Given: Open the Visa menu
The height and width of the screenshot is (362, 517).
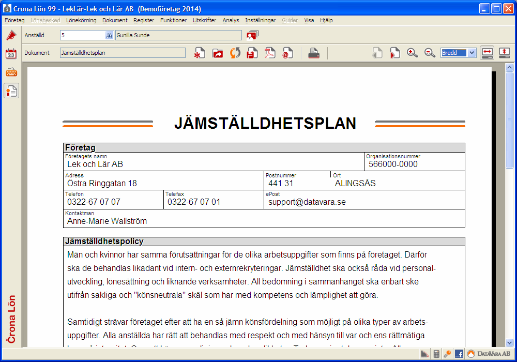Looking at the screenshot, I should point(309,20).
